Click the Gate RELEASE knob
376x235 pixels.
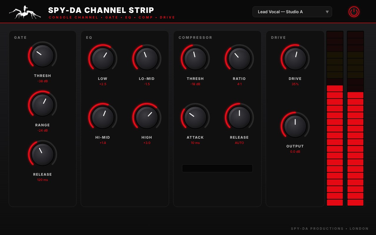[43, 154]
